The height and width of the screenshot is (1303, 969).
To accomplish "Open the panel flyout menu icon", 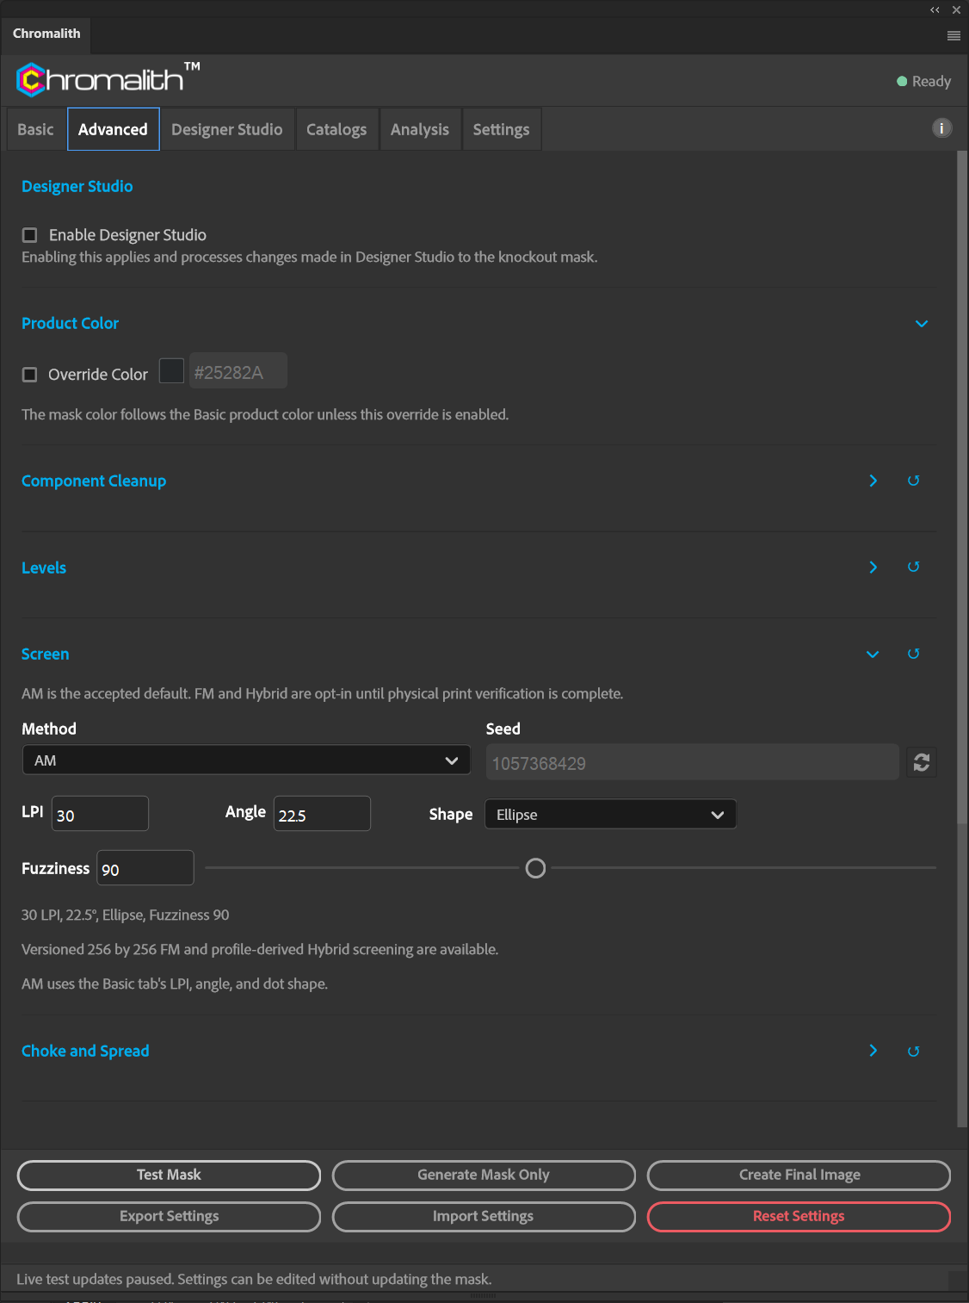I will point(954,35).
